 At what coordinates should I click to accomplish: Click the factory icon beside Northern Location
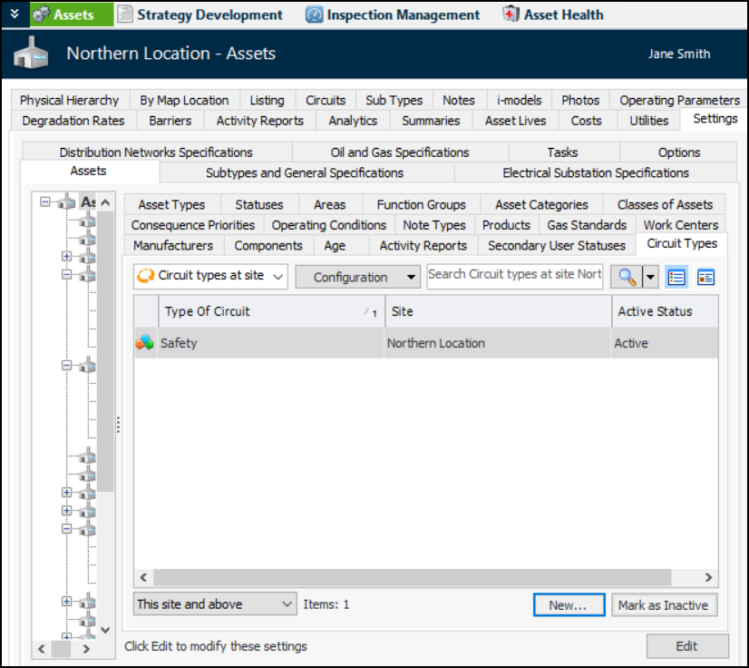pos(30,54)
